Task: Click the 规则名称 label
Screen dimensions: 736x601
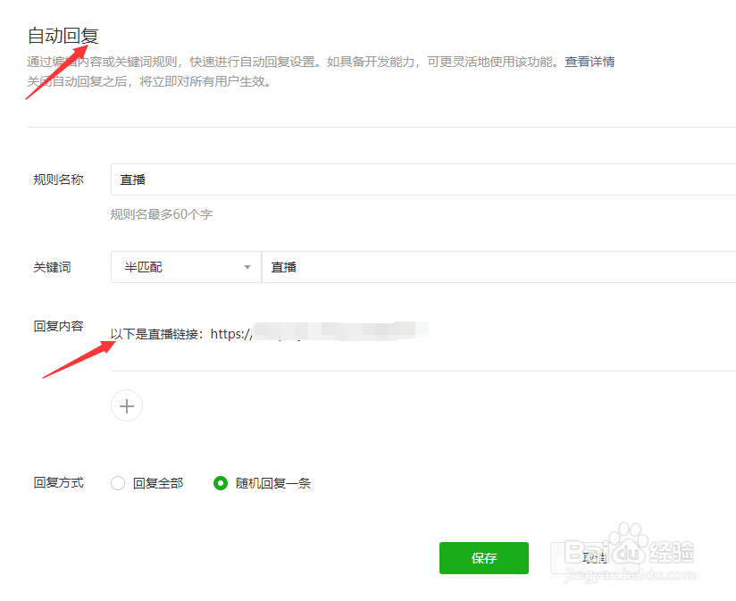Action: [x=58, y=179]
